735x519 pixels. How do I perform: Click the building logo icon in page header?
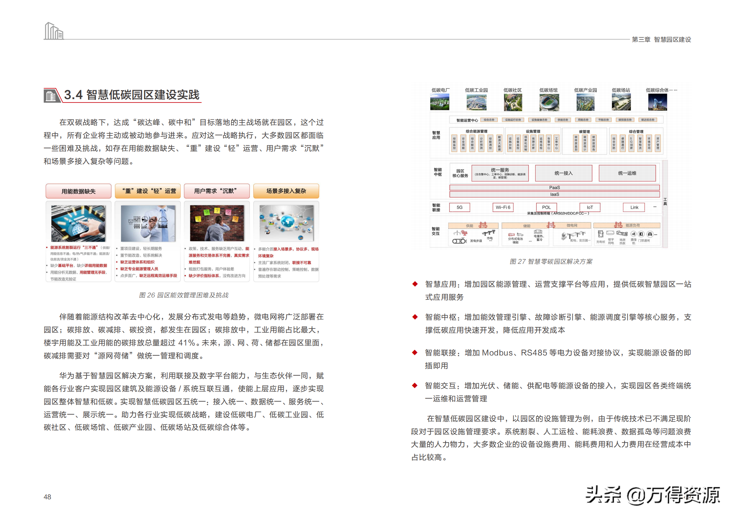54,31
